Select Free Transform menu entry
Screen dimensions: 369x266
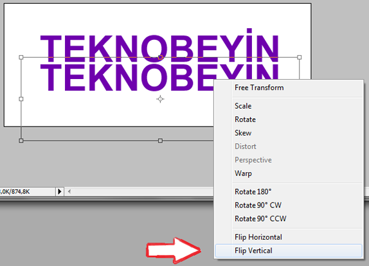click(x=289, y=88)
